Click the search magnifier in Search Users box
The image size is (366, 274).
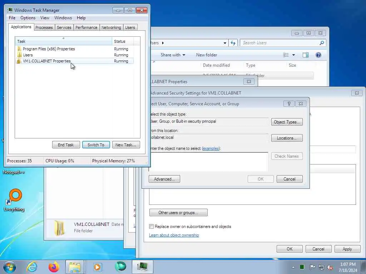pyautogui.click(x=322, y=43)
